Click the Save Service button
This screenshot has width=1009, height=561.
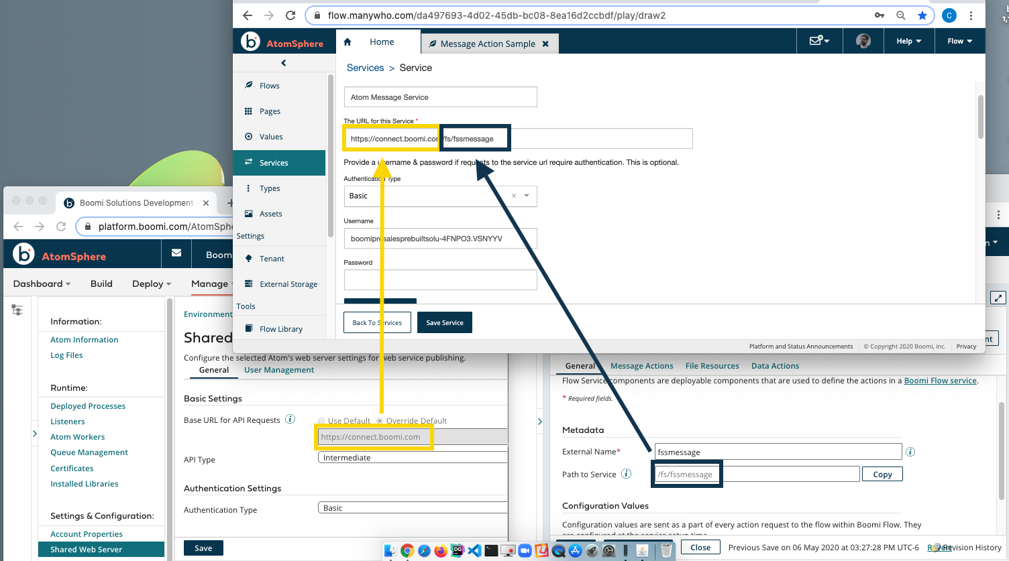(x=445, y=322)
